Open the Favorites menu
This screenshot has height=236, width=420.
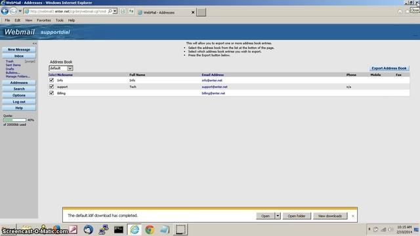pos(44,20)
